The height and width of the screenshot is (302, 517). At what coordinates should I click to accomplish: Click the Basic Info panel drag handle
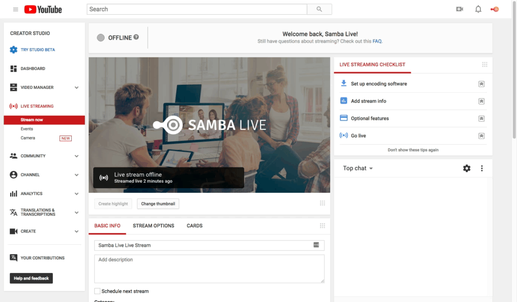tap(323, 226)
